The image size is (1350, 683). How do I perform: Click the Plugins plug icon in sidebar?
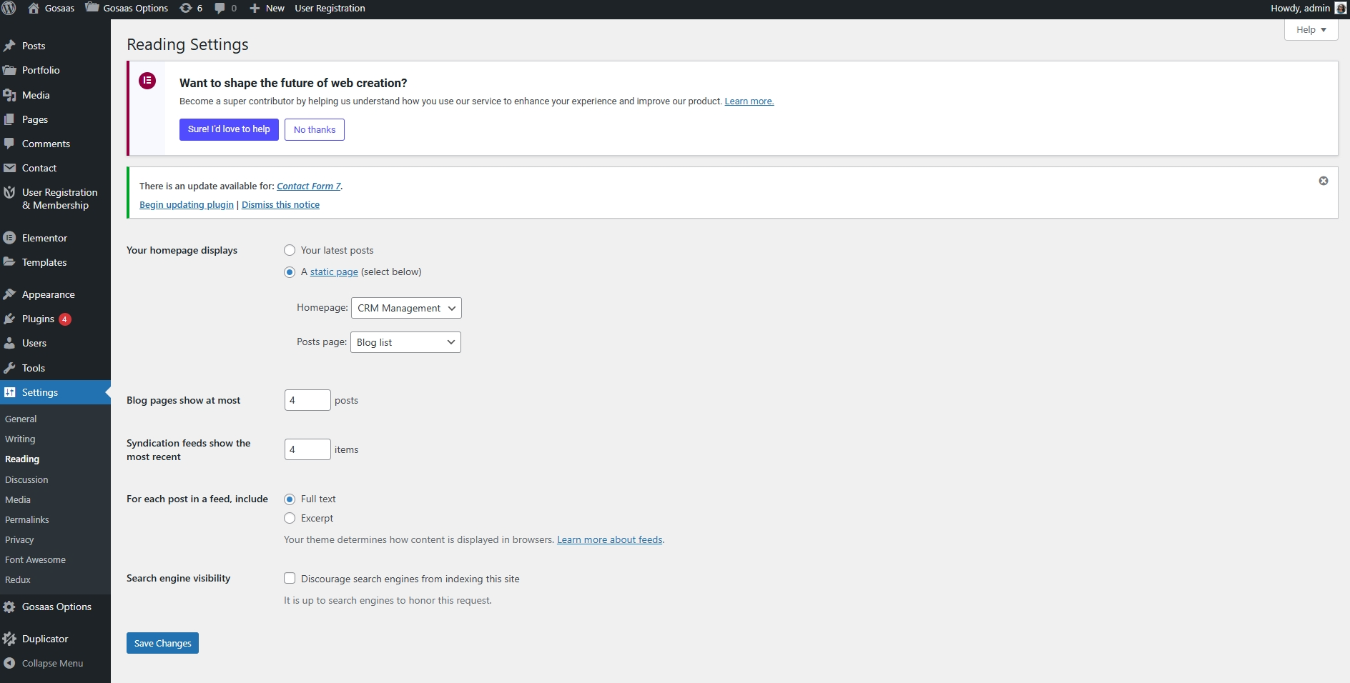pyautogui.click(x=9, y=319)
